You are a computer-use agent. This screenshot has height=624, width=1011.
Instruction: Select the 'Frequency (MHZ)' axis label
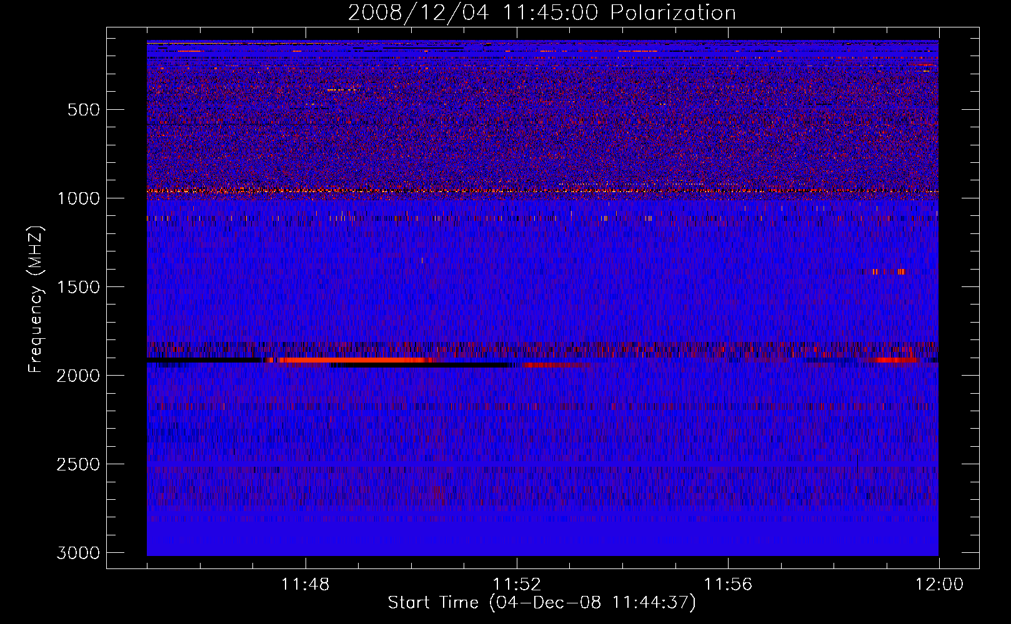(36, 300)
